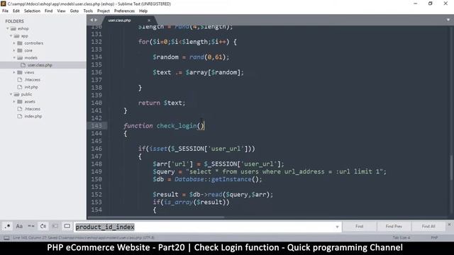Screen dimensions: 454x255
Task: Click the Find Prev button
Action: [394, 227]
